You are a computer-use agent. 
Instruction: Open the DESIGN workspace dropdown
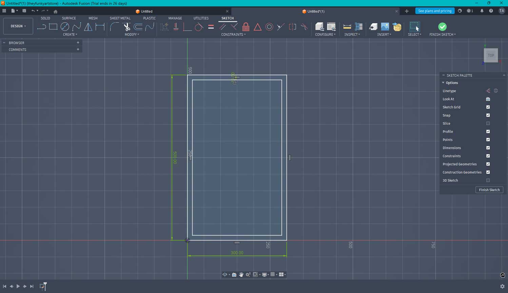click(x=18, y=26)
